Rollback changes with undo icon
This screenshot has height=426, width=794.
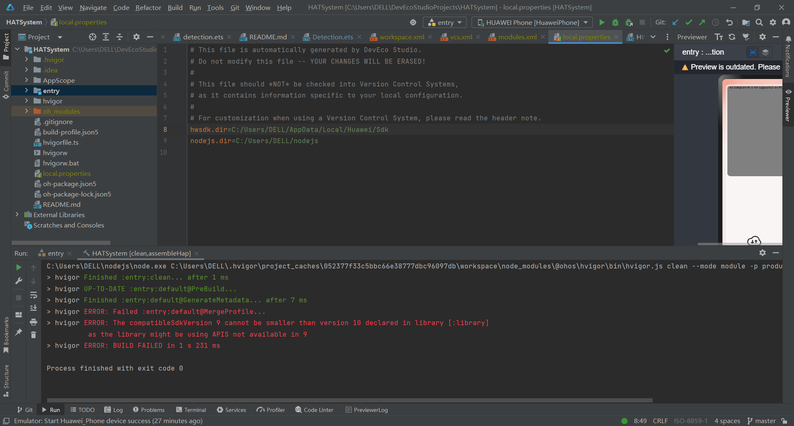(x=729, y=22)
